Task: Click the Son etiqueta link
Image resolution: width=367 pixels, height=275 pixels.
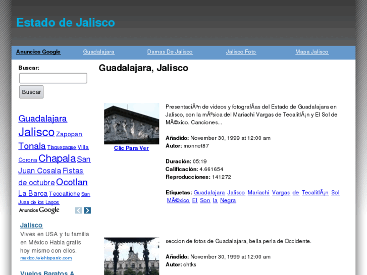Action: pyautogui.click(x=205, y=200)
